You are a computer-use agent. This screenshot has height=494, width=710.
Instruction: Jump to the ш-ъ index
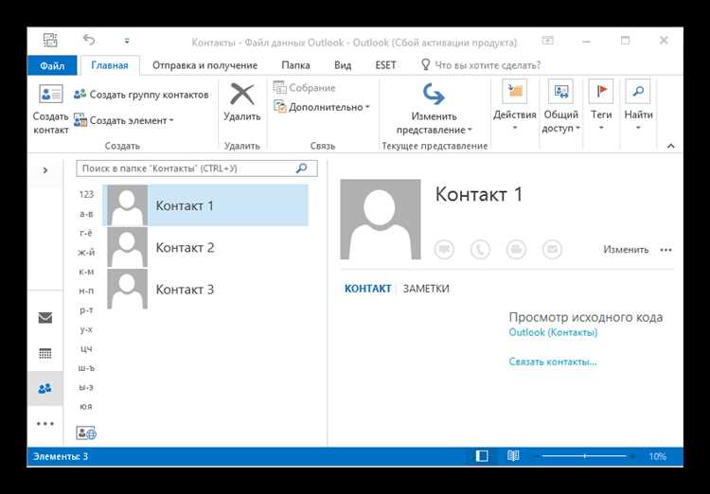[x=86, y=368]
